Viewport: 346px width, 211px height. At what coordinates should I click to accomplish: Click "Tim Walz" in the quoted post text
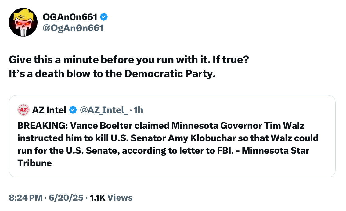point(287,126)
